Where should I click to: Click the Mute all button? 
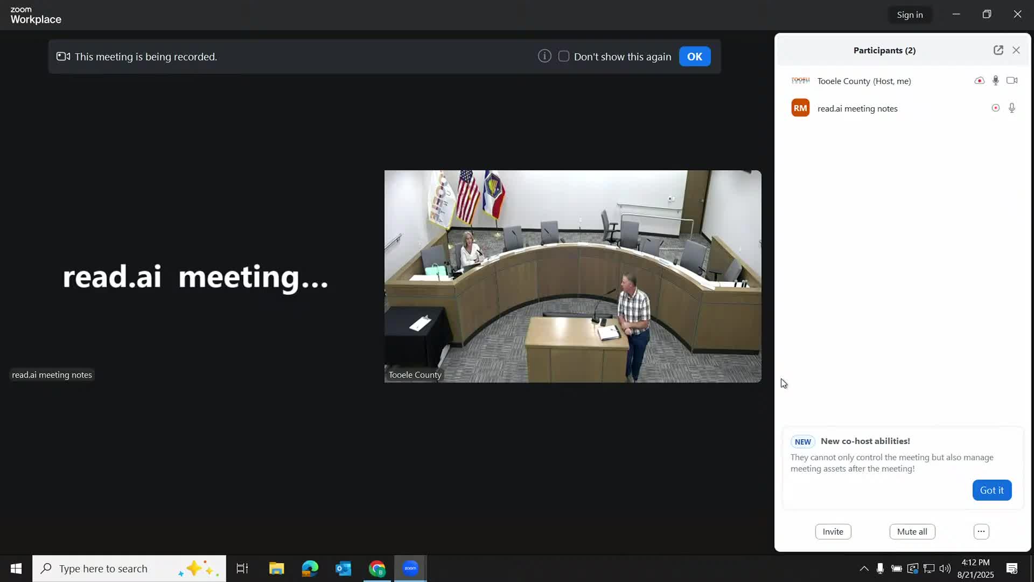point(912,531)
